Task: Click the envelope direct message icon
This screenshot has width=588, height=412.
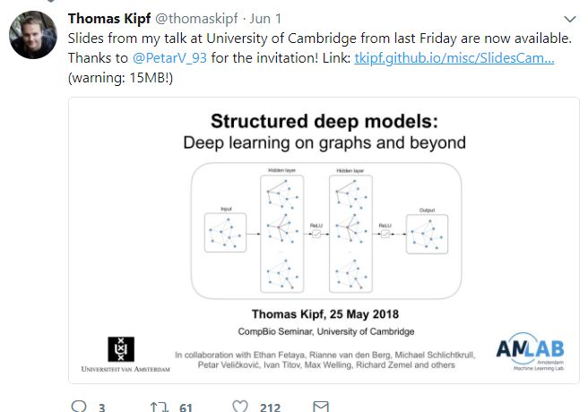Action: click(x=320, y=407)
